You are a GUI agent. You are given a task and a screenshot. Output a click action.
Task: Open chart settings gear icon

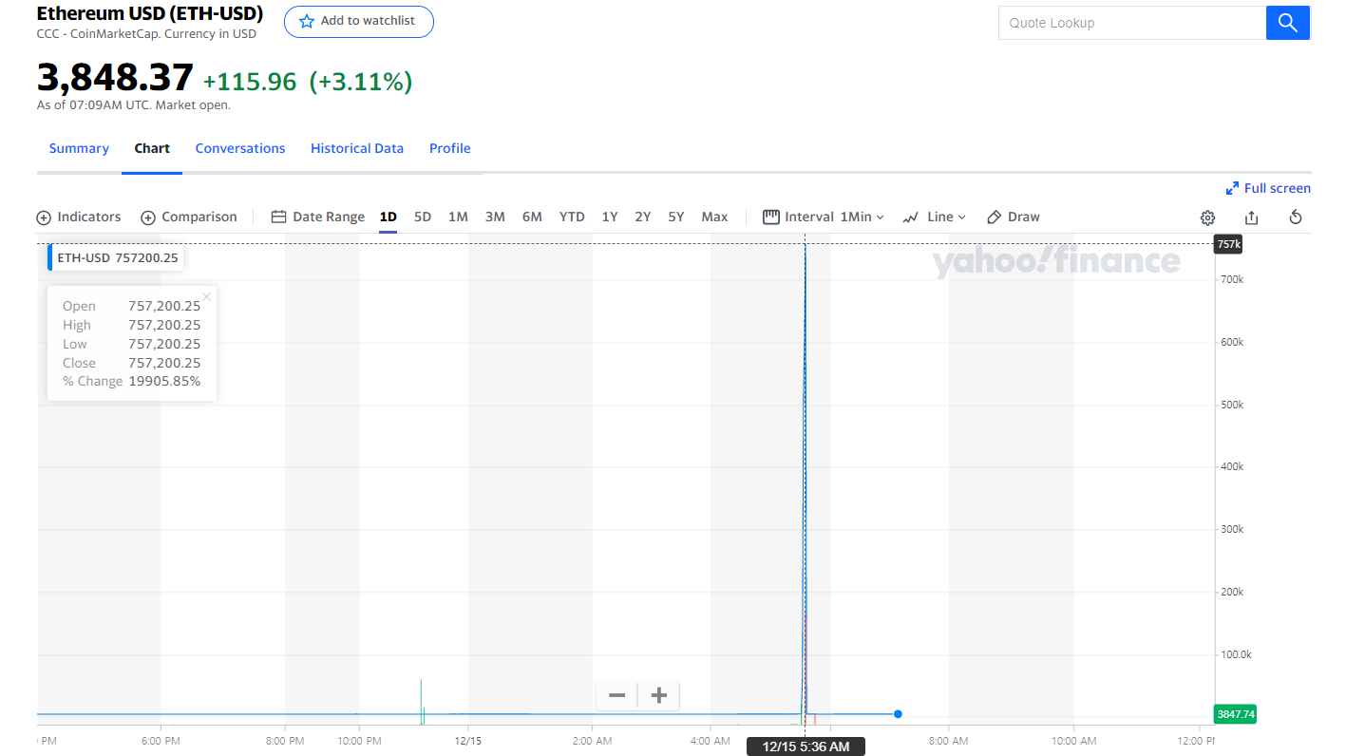click(x=1207, y=217)
